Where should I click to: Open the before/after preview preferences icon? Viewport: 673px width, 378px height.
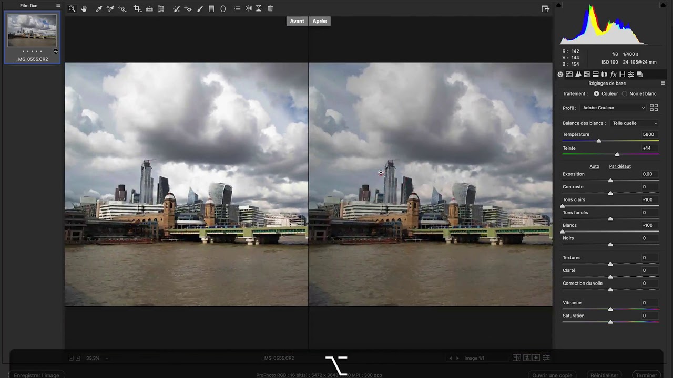pos(546,358)
